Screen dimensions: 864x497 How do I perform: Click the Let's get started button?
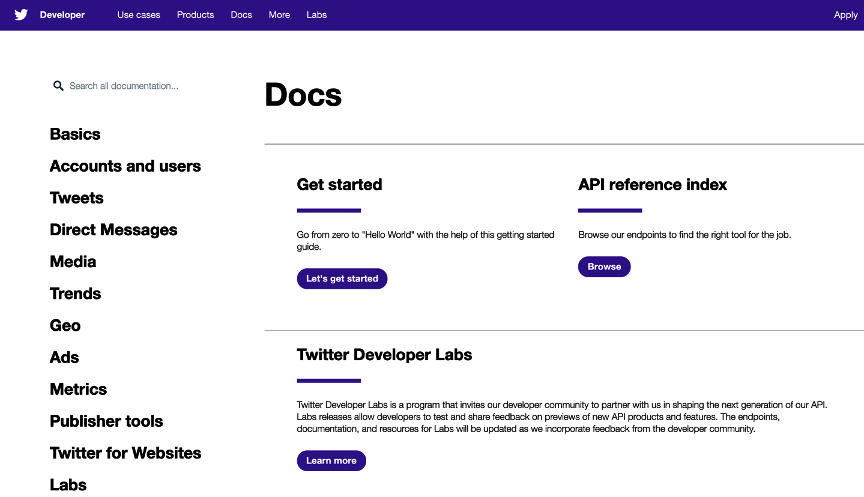point(342,279)
